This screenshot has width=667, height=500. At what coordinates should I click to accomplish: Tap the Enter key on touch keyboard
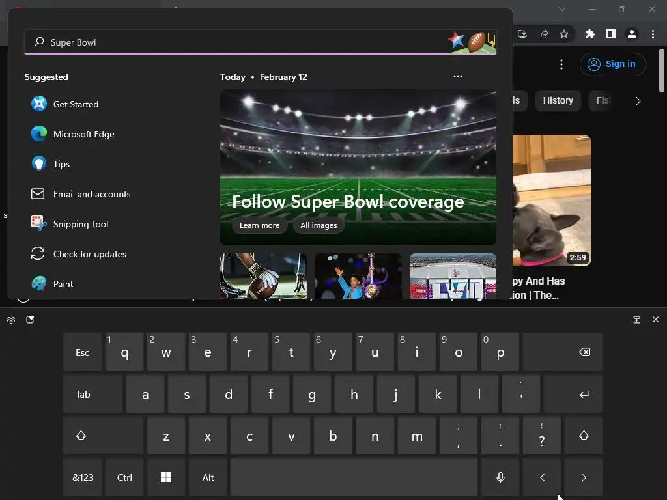click(573, 394)
